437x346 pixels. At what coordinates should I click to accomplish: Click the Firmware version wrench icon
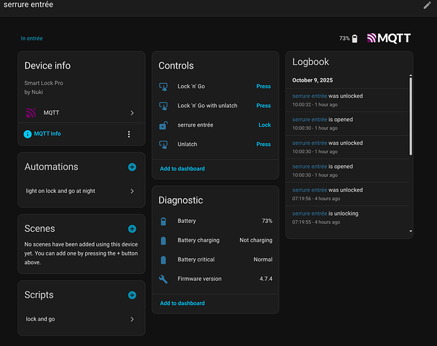tap(163, 279)
